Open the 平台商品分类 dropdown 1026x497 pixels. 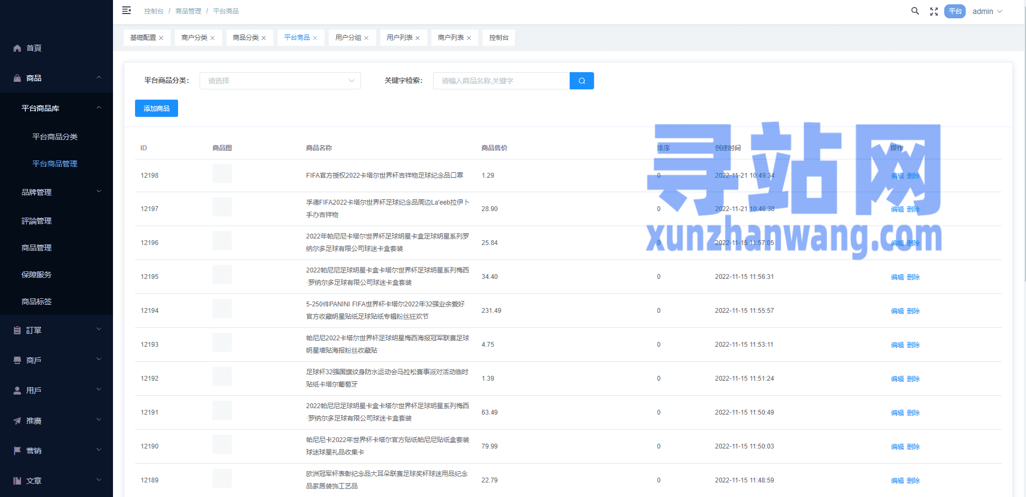280,81
